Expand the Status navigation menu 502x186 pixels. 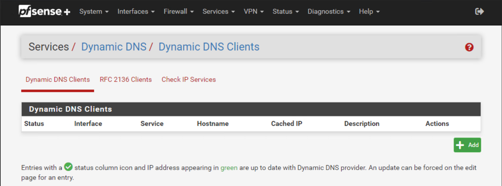click(x=285, y=11)
